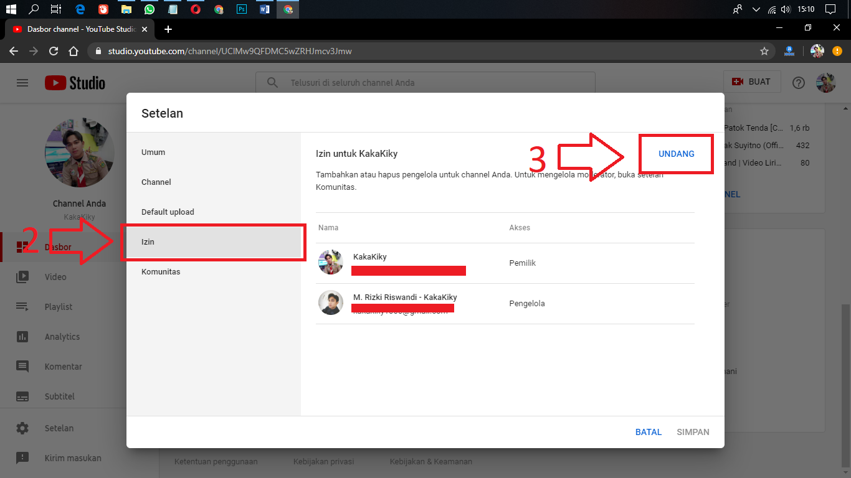This screenshot has height=478, width=851.
Task: Open Windows taskbar search
Action: (x=34, y=9)
